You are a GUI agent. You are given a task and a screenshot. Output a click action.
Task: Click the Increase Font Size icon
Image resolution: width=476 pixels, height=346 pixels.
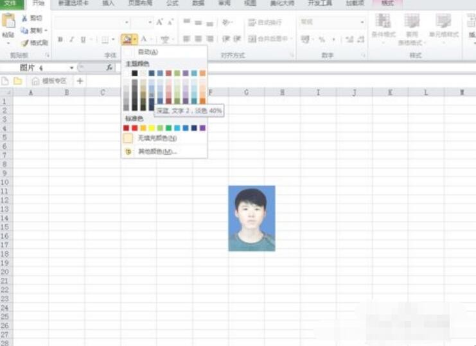coord(160,22)
